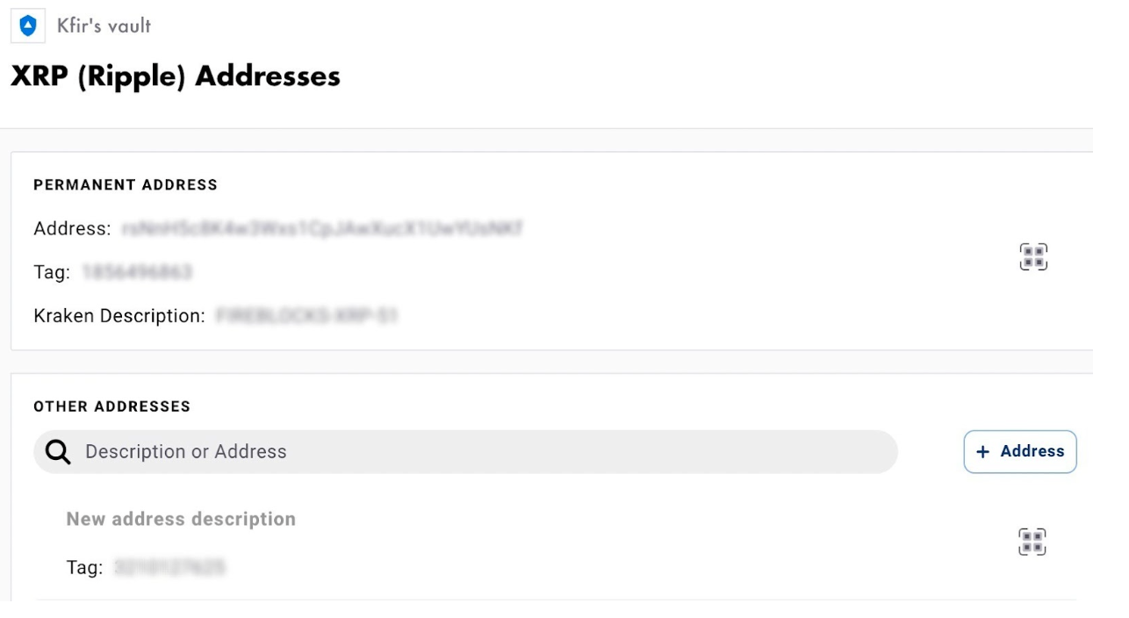Viewport: 1129px width, 618px height.
Task: Click the blurred Tag under New address description
Action: coord(169,568)
